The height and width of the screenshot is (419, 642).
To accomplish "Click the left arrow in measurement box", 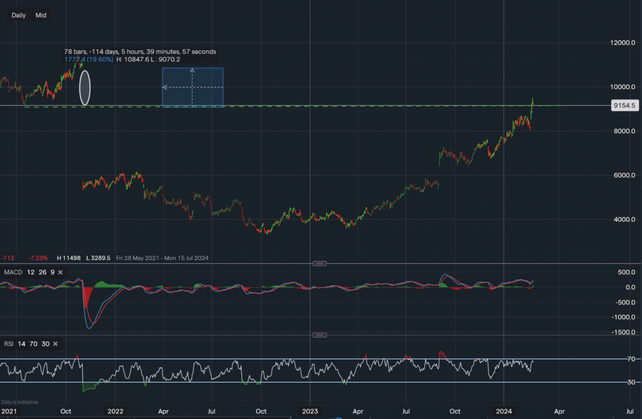I will point(165,87).
